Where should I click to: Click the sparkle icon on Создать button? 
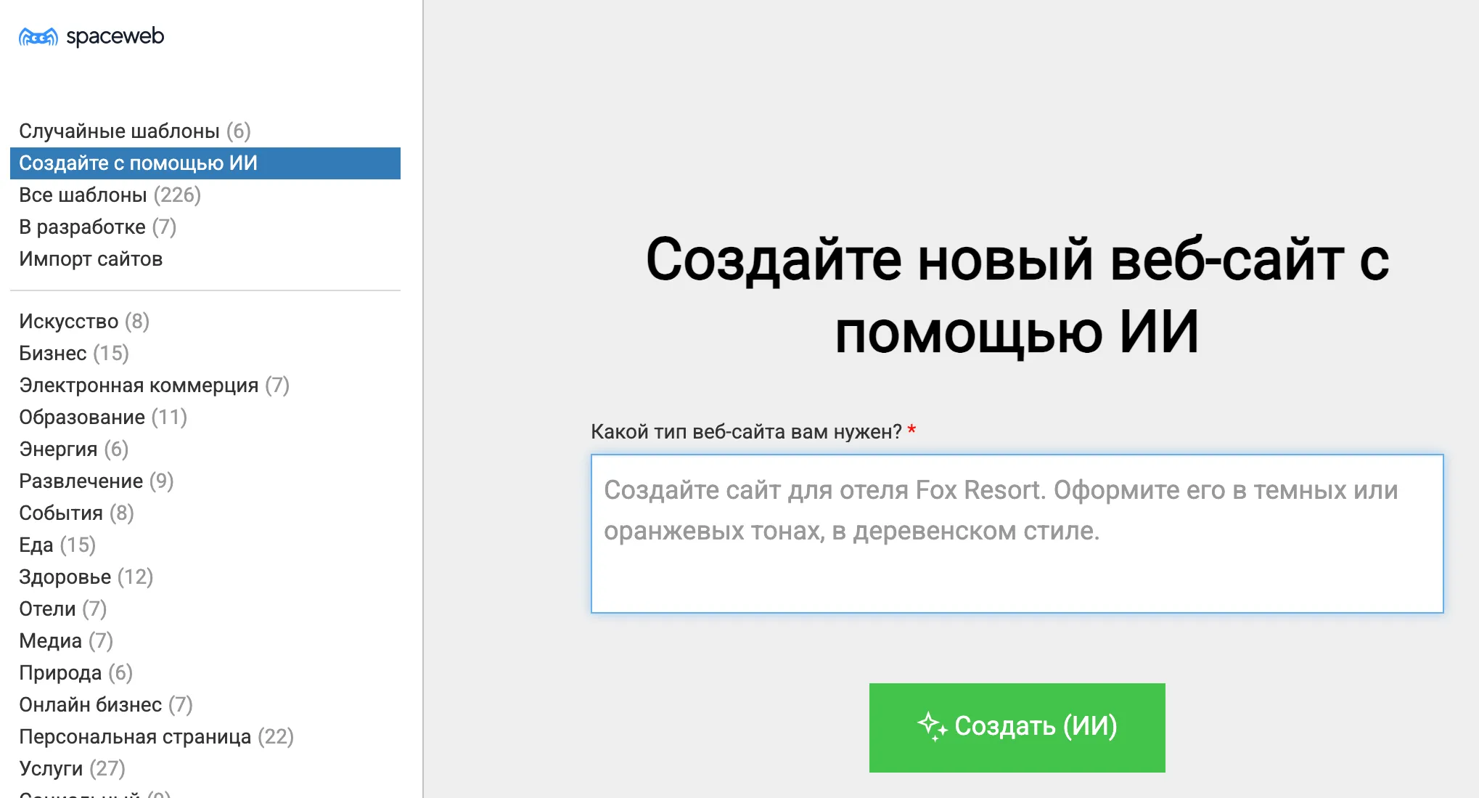click(932, 726)
